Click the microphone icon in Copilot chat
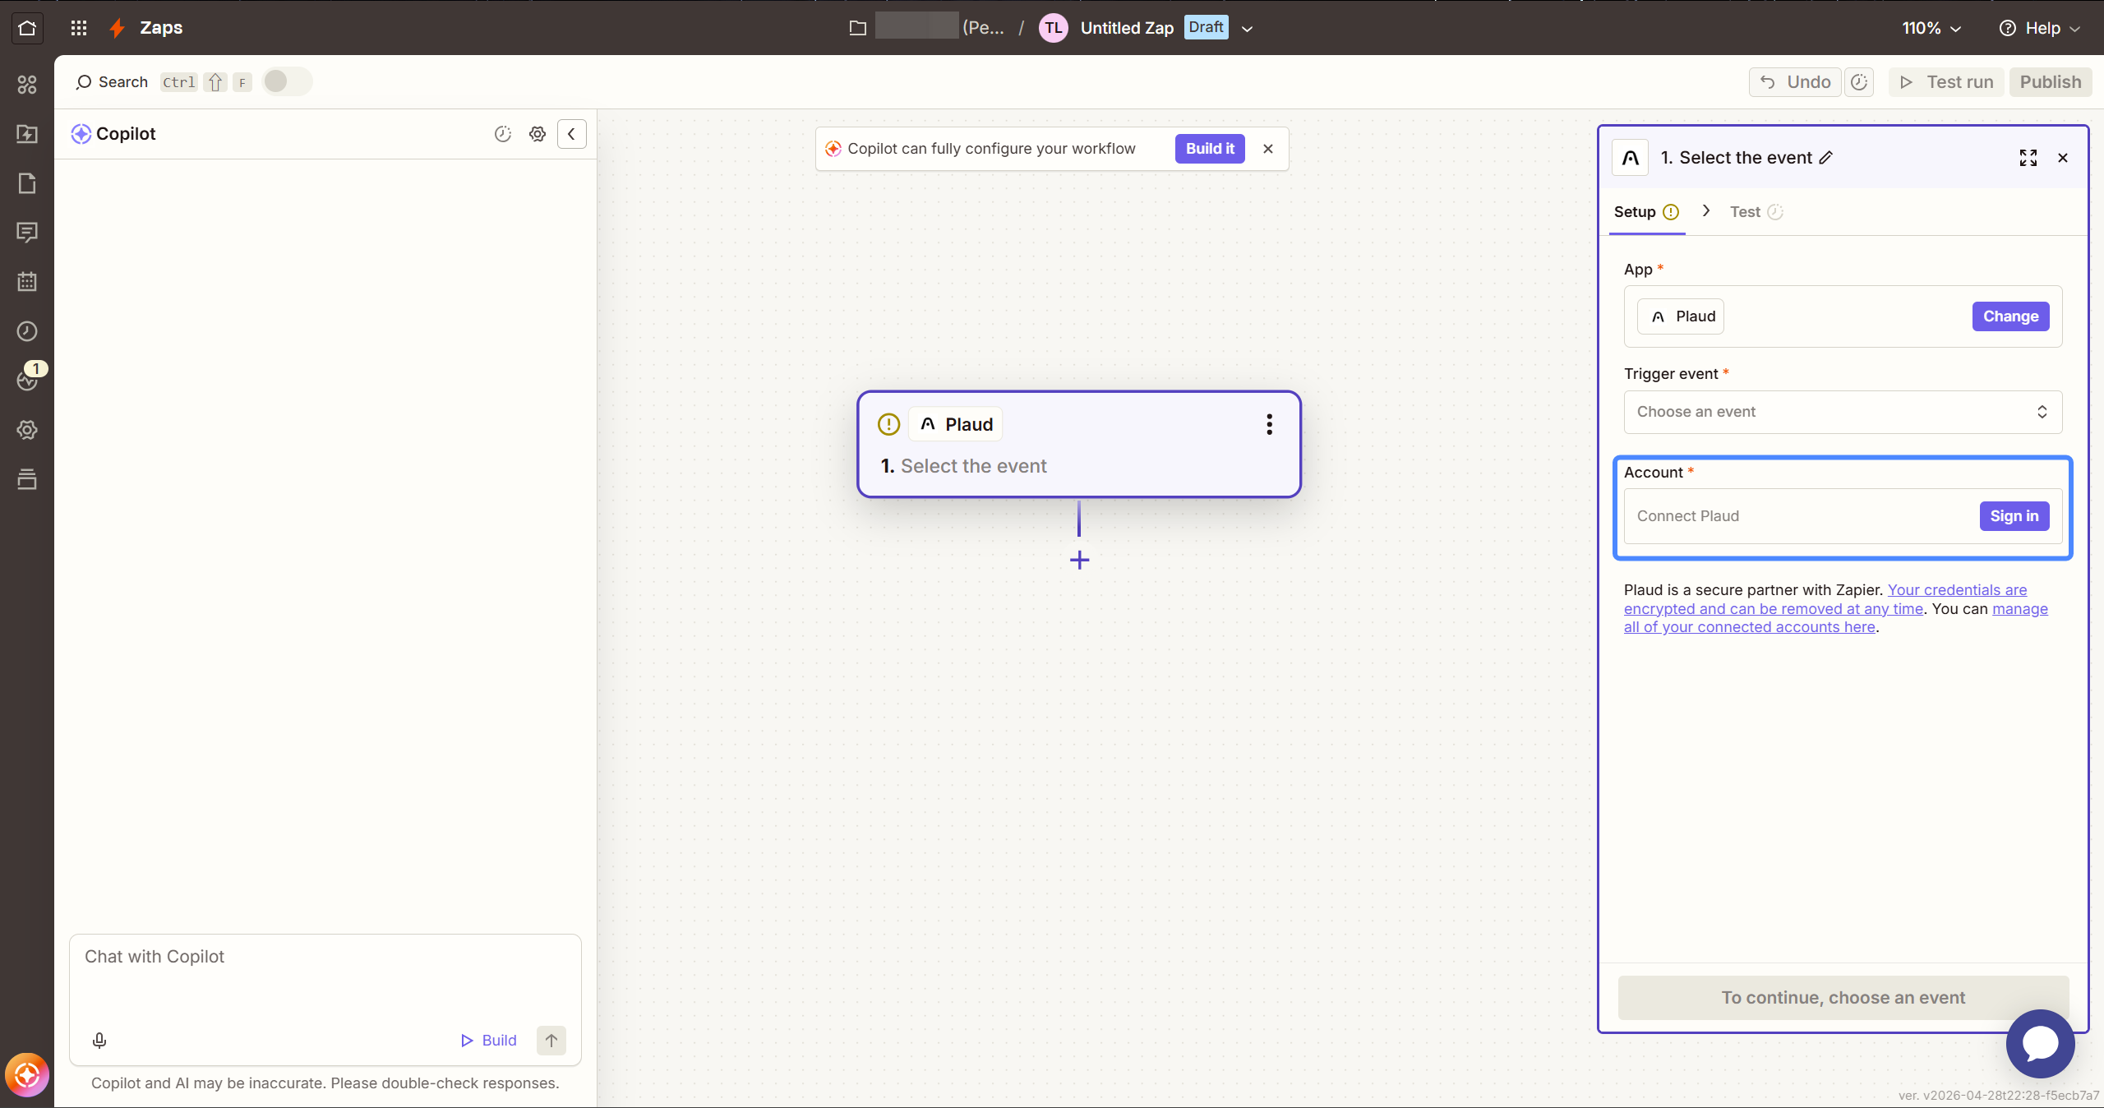 99,1041
